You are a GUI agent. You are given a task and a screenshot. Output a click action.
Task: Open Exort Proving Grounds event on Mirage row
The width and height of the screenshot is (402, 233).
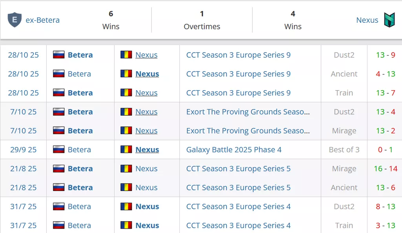click(x=248, y=131)
